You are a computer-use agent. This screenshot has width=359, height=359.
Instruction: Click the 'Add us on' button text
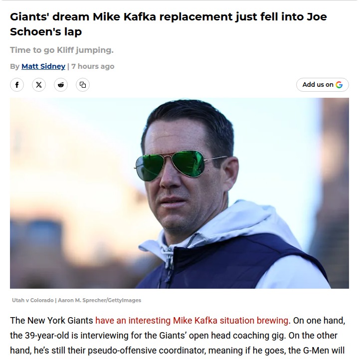[x=318, y=84]
